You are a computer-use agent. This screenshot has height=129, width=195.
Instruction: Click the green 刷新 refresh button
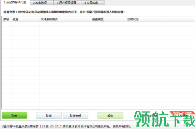click(14, 116)
